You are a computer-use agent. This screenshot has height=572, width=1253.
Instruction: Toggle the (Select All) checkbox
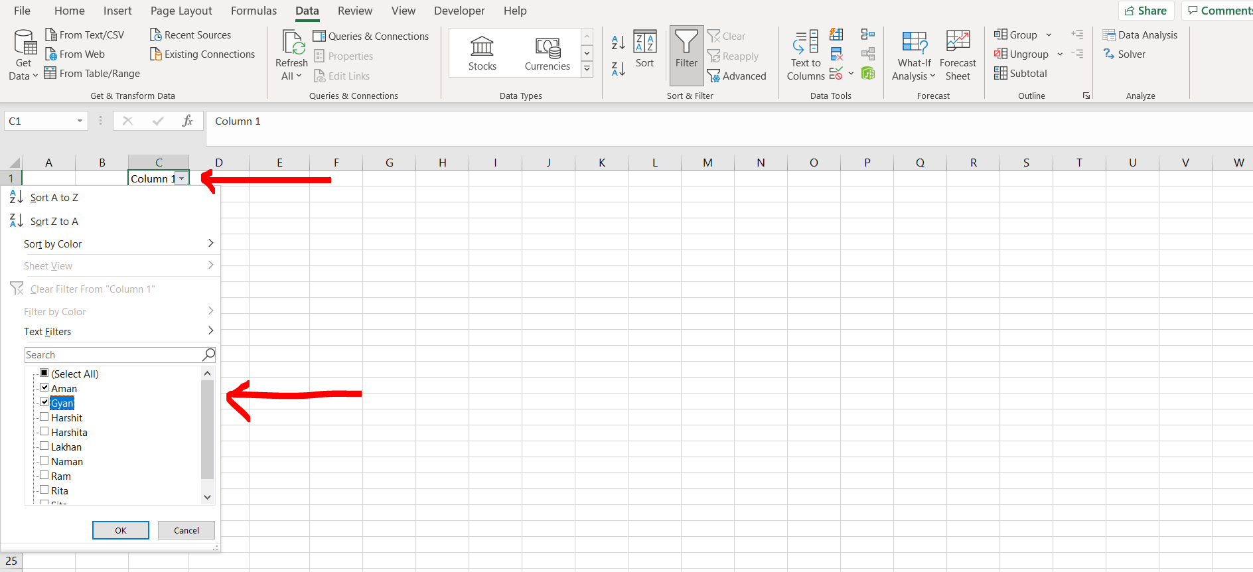click(x=44, y=373)
